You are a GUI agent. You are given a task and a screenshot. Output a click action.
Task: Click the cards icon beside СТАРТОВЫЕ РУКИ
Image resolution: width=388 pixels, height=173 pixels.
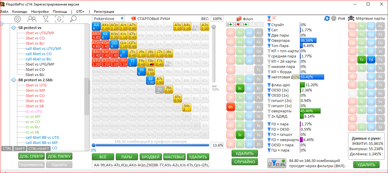tap(133, 19)
